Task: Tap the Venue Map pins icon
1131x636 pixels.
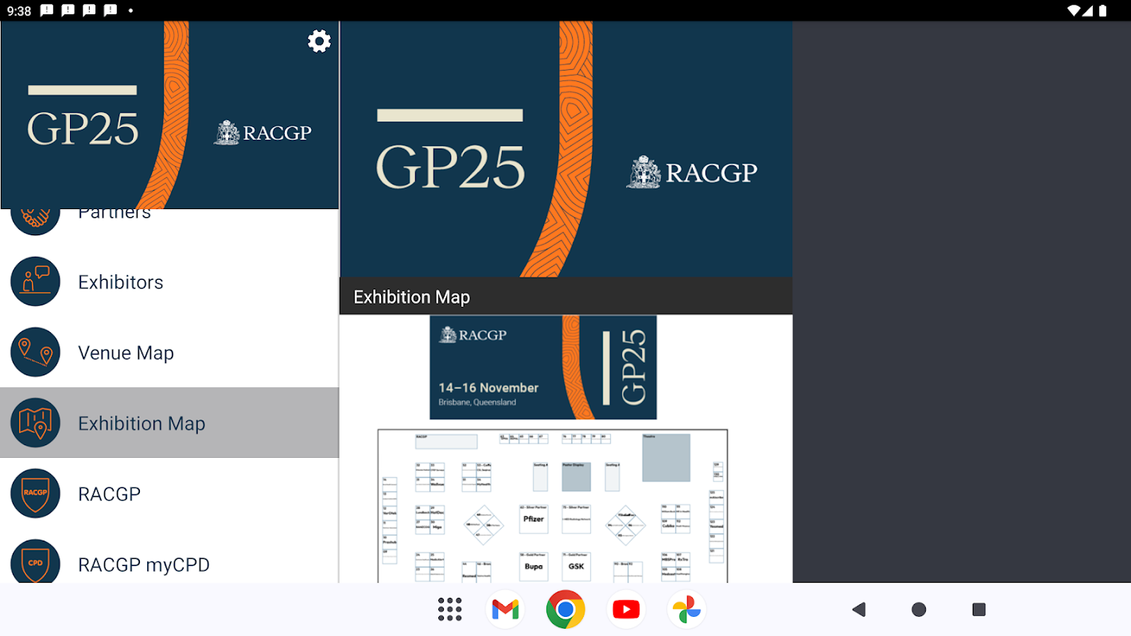Action: pyautogui.click(x=36, y=352)
